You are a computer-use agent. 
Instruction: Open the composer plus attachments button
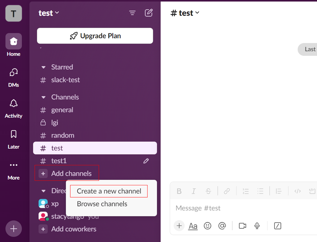pos(179,226)
